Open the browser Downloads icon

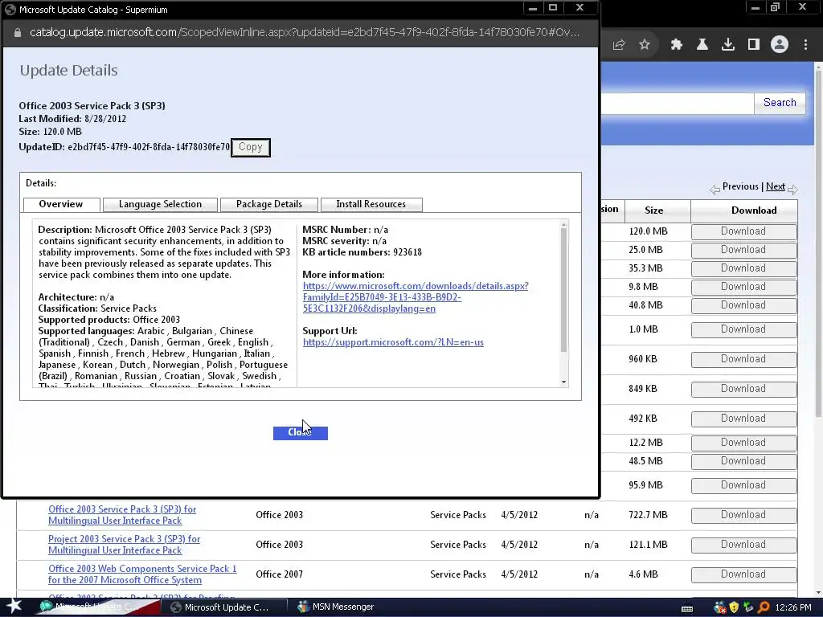[728, 45]
